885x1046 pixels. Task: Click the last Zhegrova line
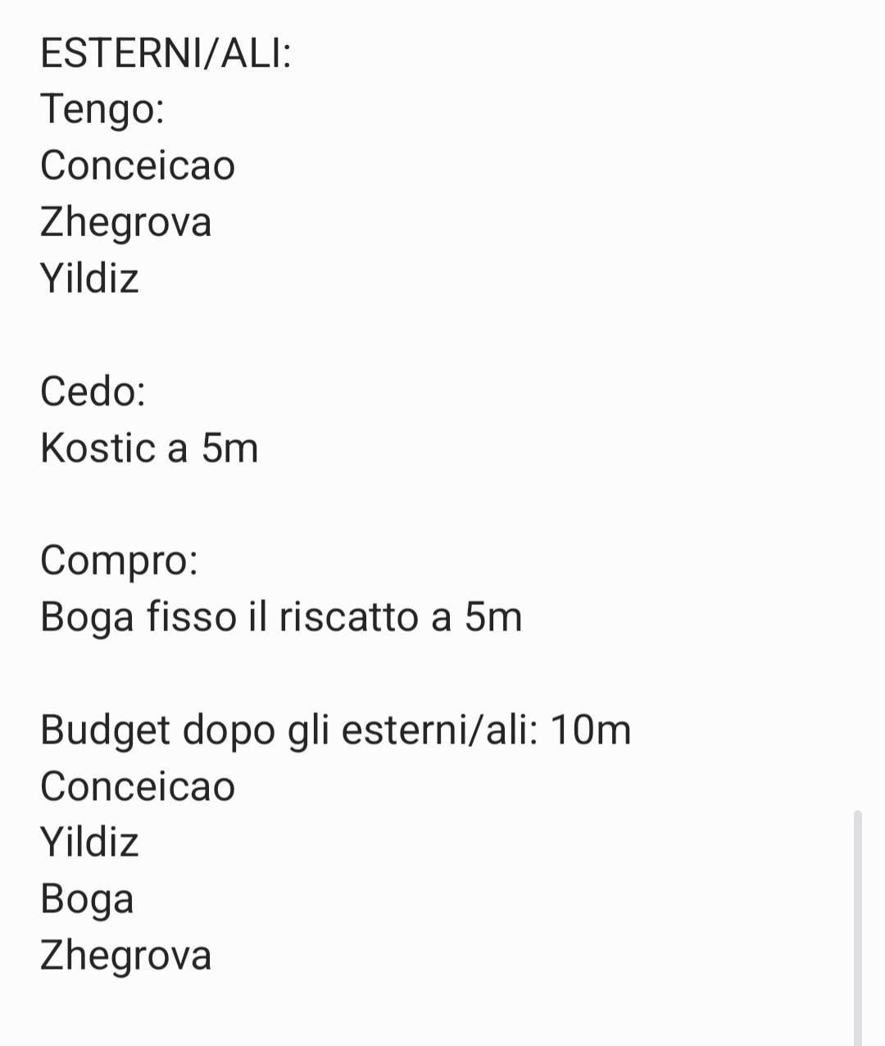point(126,956)
